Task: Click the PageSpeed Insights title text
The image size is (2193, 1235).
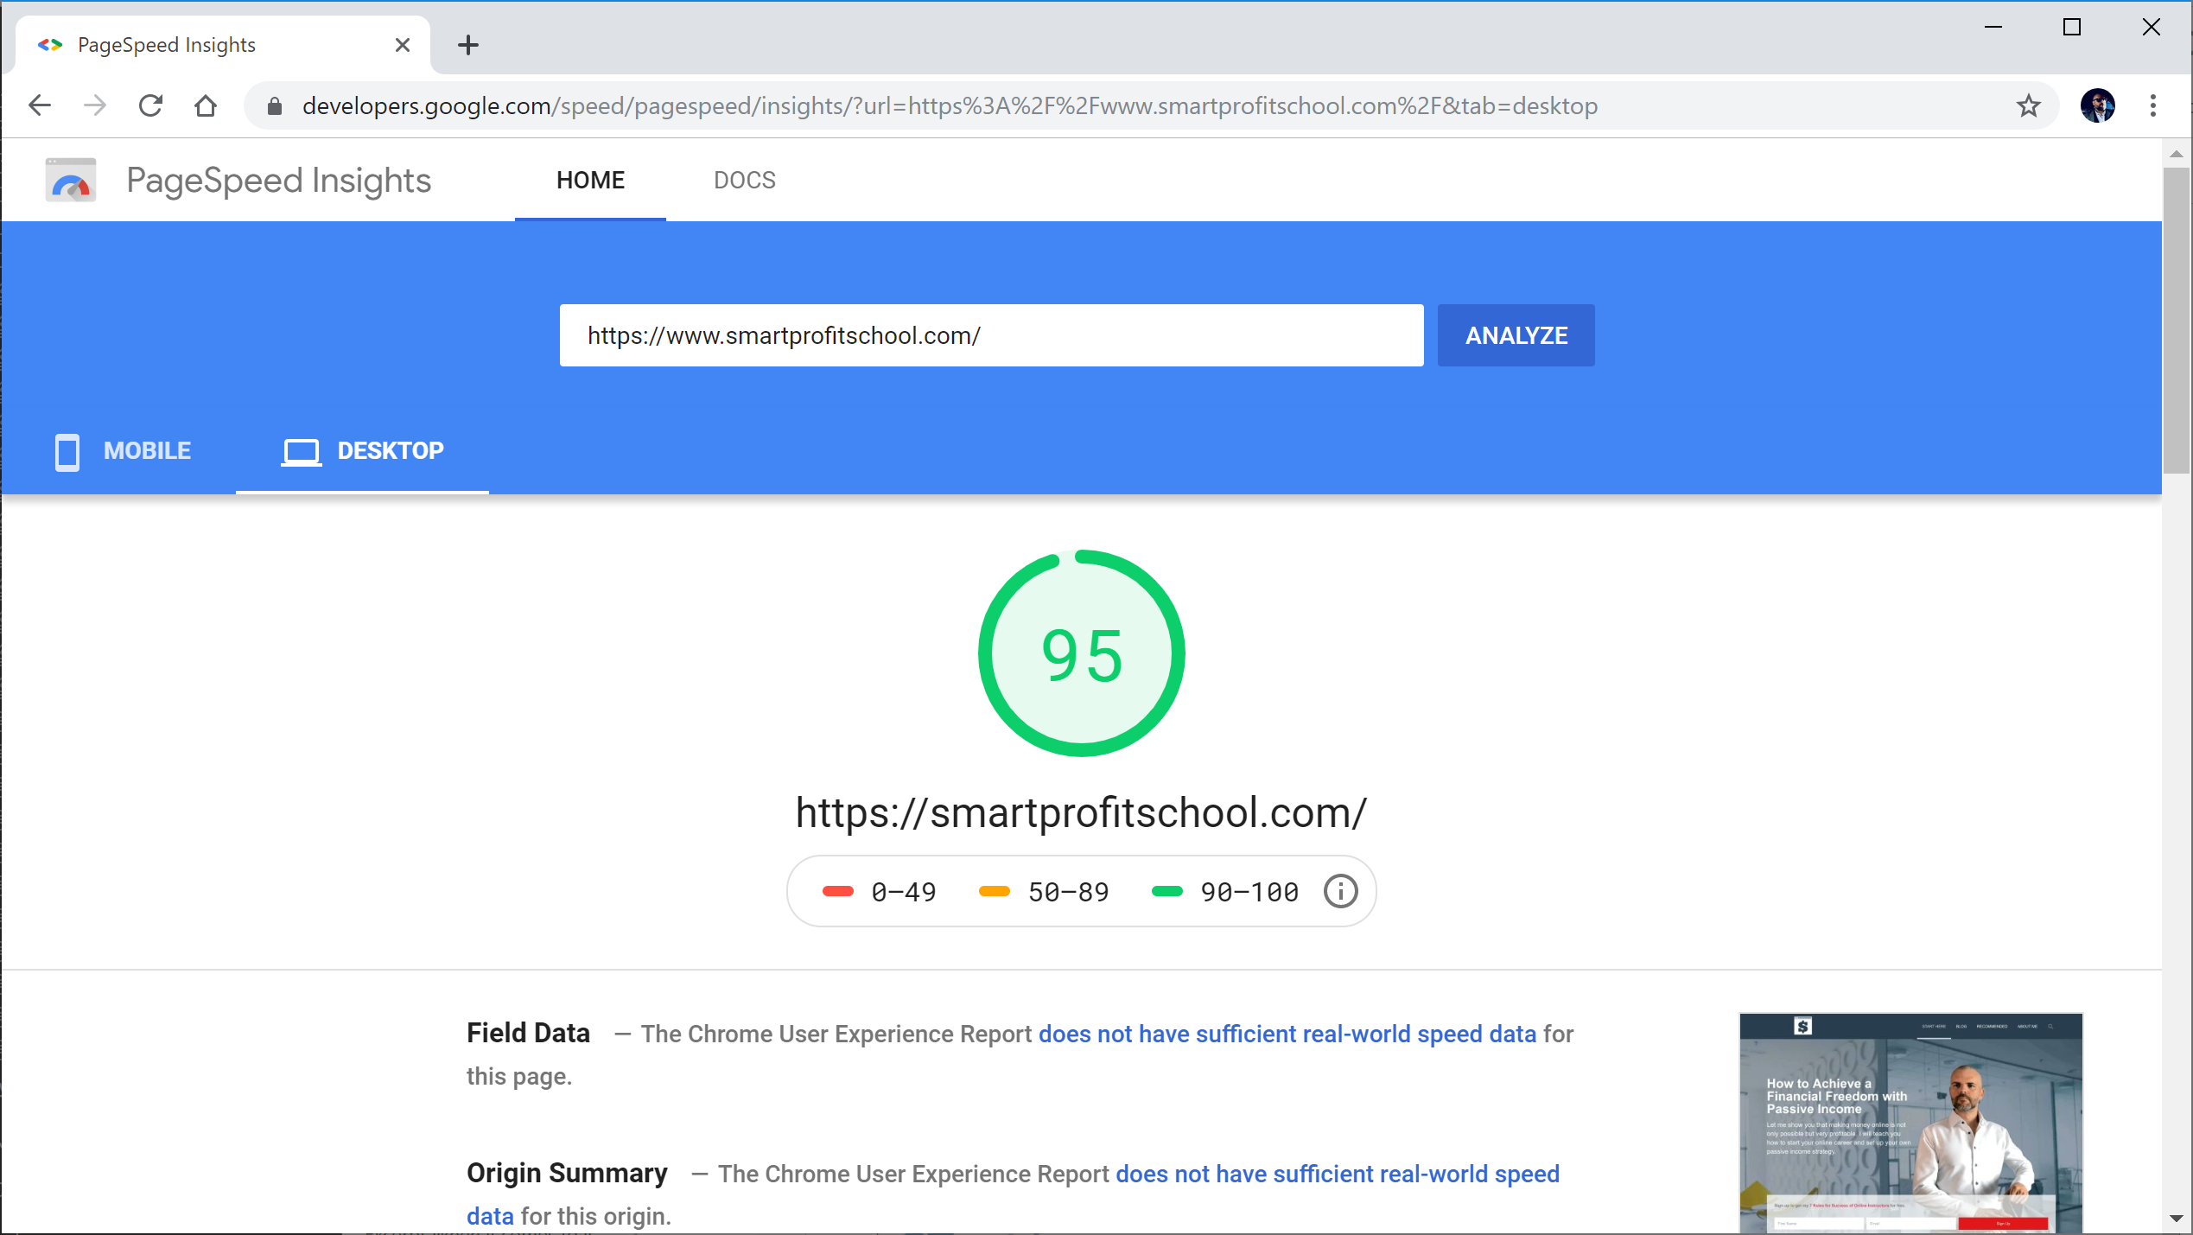Action: tap(278, 180)
